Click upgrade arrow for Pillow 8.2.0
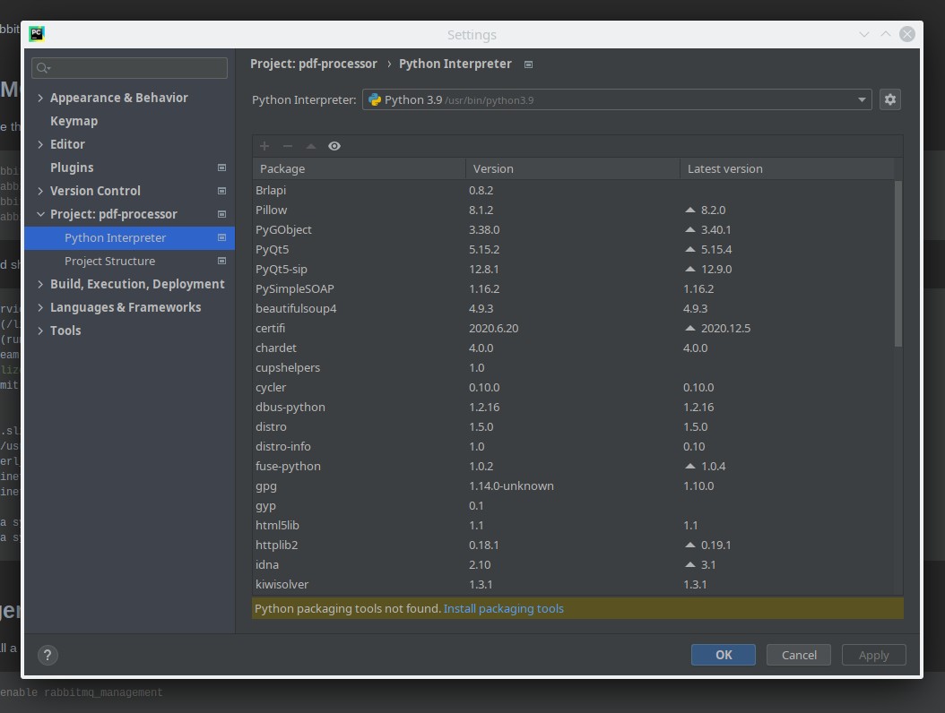Screen dimensions: 945x713 pos(690,210)
